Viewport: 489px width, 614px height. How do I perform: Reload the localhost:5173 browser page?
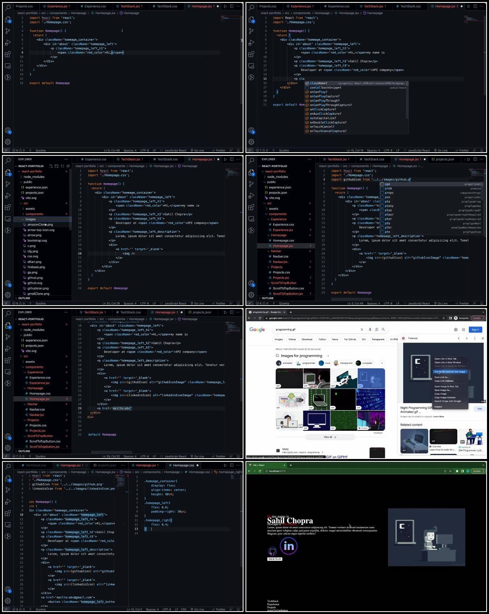click(x=260, y=471)
